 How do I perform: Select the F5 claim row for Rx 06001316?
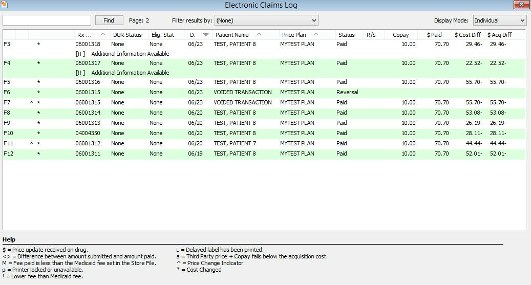pyautogui.click(x=234, y=82)
